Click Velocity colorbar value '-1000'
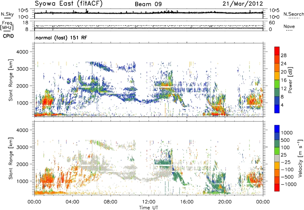This screenshot has height=210, width=304. [288, 184]
